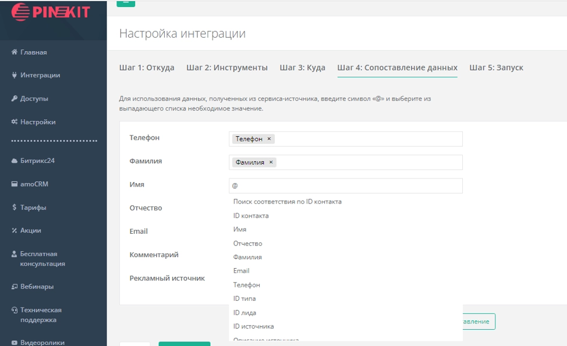
Task: Open Вебинары in the sidebar
Action: (x=37, y=287)
